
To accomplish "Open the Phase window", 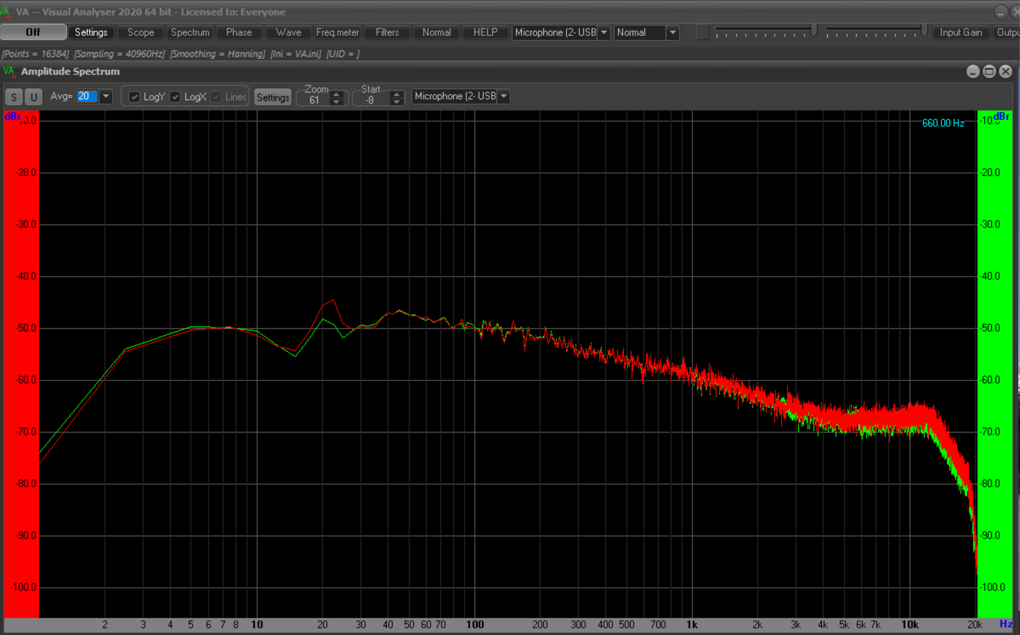I will coord(239,32).
